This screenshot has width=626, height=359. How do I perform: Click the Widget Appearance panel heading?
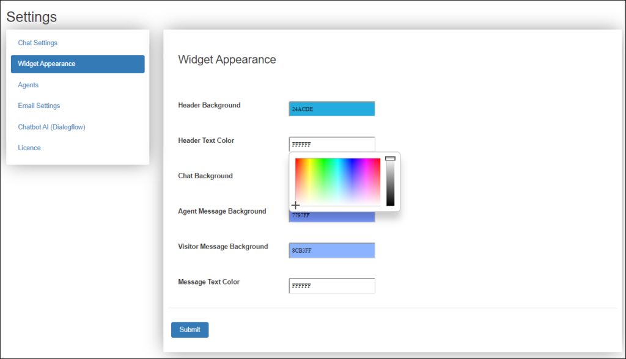(227, 59)
